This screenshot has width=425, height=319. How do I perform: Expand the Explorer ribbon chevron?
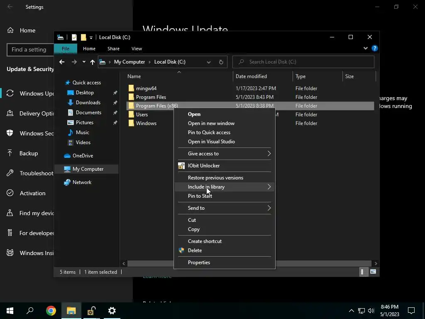point(366,48)
